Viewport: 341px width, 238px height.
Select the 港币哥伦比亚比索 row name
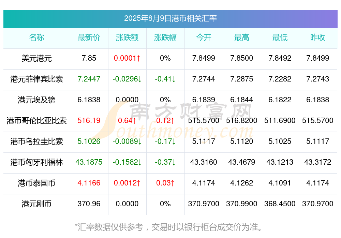[x=36, y=120]
